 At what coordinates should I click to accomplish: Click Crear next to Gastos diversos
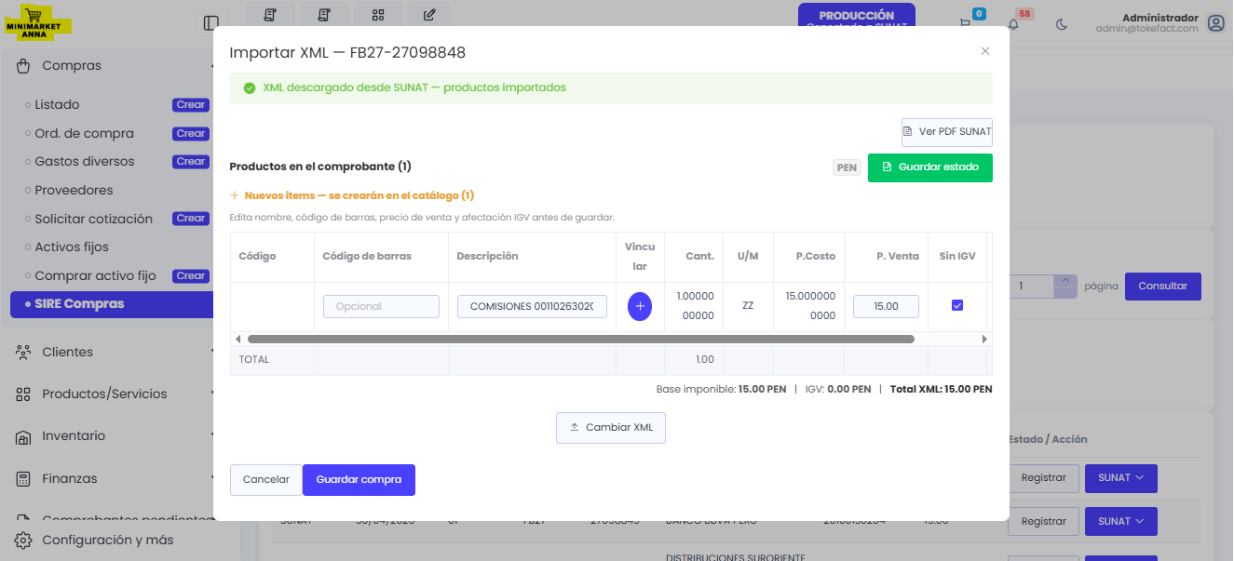191,162
